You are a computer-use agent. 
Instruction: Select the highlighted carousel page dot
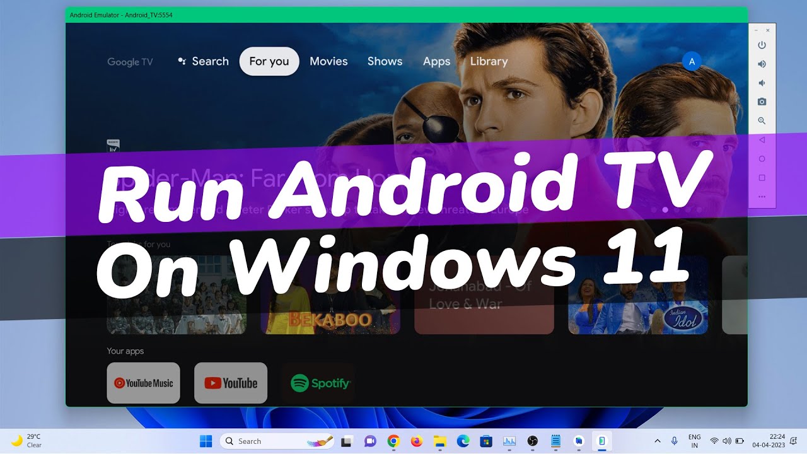point(665,209)
